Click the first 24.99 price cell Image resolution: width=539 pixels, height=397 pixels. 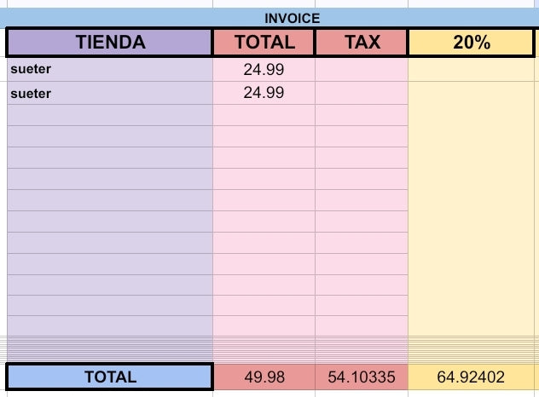[264, 70]
